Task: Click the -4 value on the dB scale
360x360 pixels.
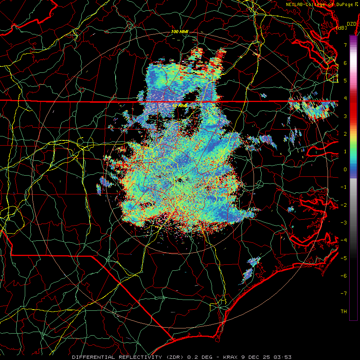Action: pyautogui.click(x=344, y=240)
